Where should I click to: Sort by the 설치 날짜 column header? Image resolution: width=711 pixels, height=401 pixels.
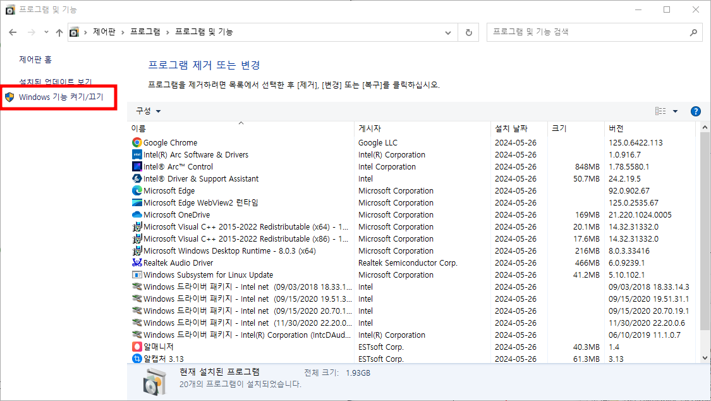pyautogui.click(x=520, y=128)
